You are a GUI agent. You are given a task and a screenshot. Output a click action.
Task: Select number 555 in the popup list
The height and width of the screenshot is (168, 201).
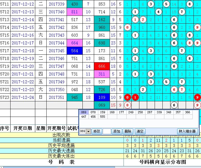(x=102, y=117)
